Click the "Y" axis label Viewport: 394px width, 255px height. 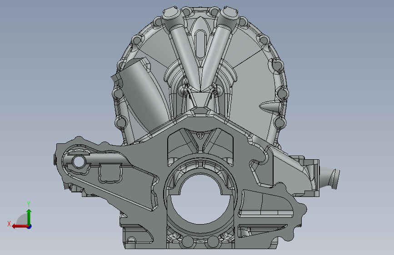click(29, 204)
